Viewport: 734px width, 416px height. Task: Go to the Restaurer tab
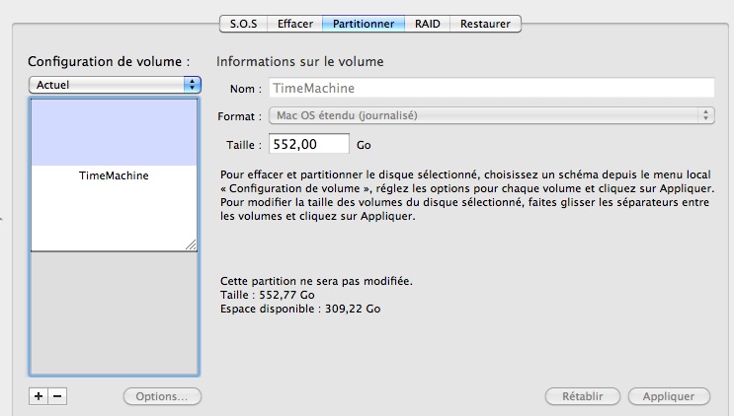click(x=485, y=24)
